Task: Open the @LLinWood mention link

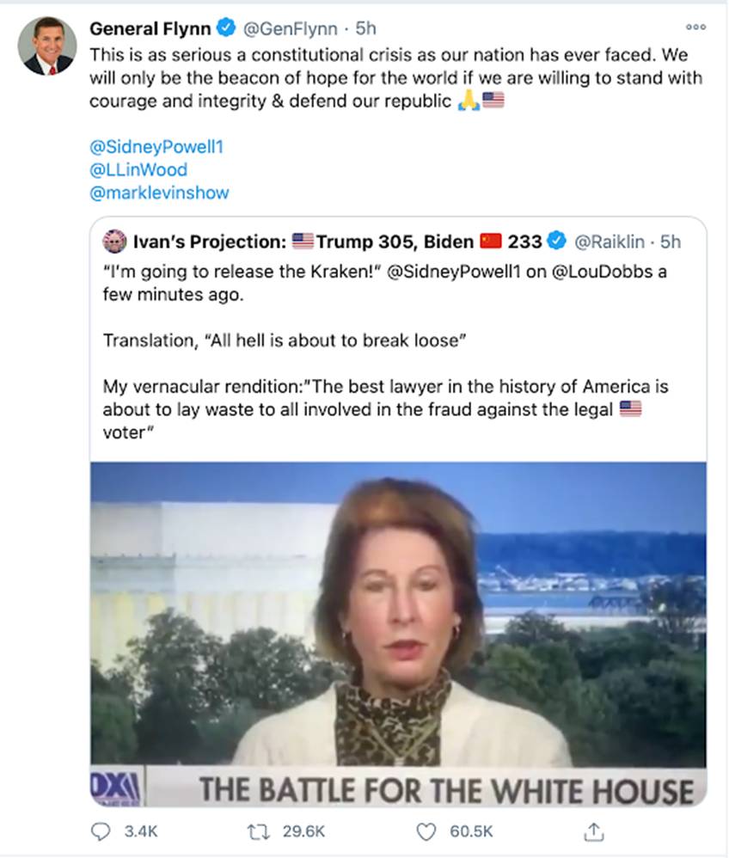Action: 138,169
